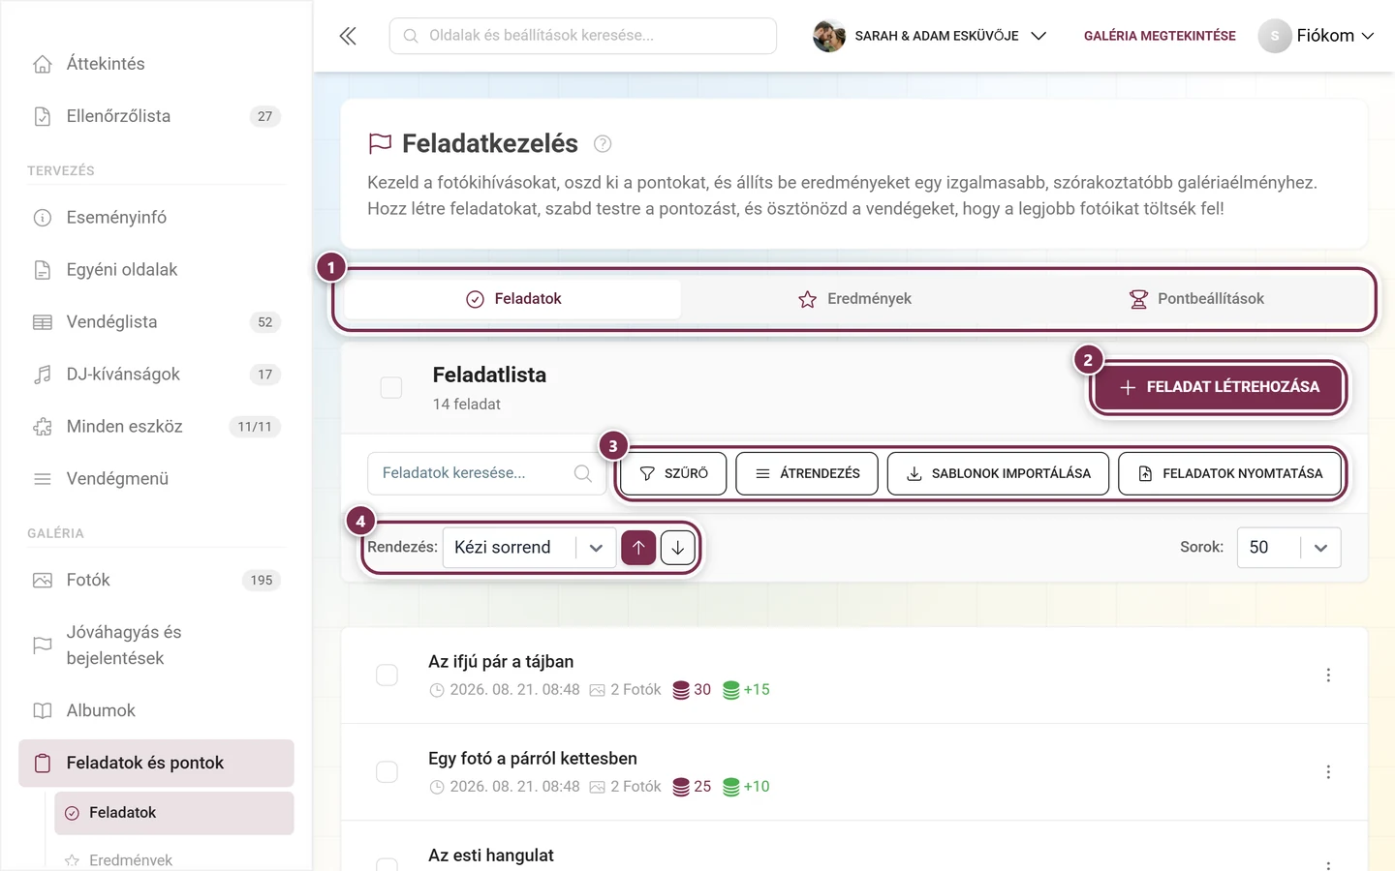Click sort ascending arrow button
Image resolution: width=1395 pixels, height=871 pixels.
click(x=638, y=548)
